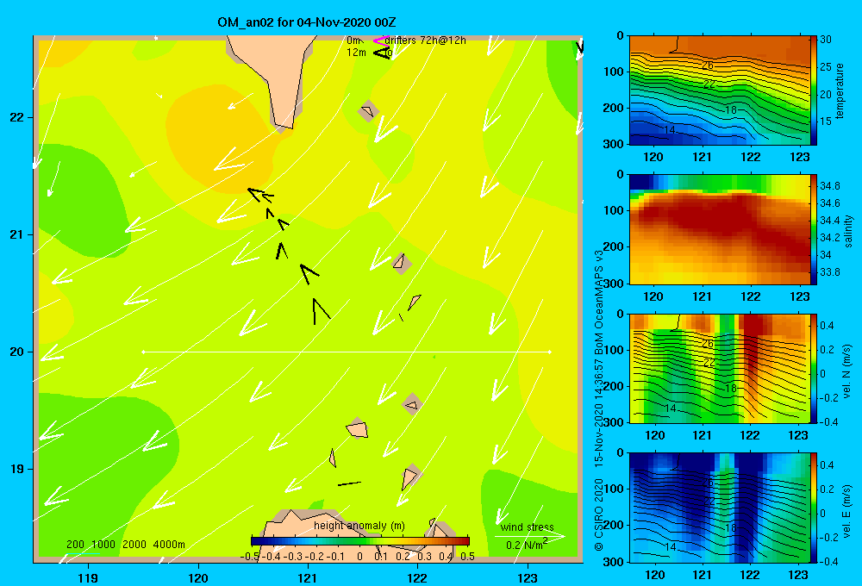862x586 pixels.
Task: Click the '0.4' value on vel. N scale
Action: [x=827, y=326]
